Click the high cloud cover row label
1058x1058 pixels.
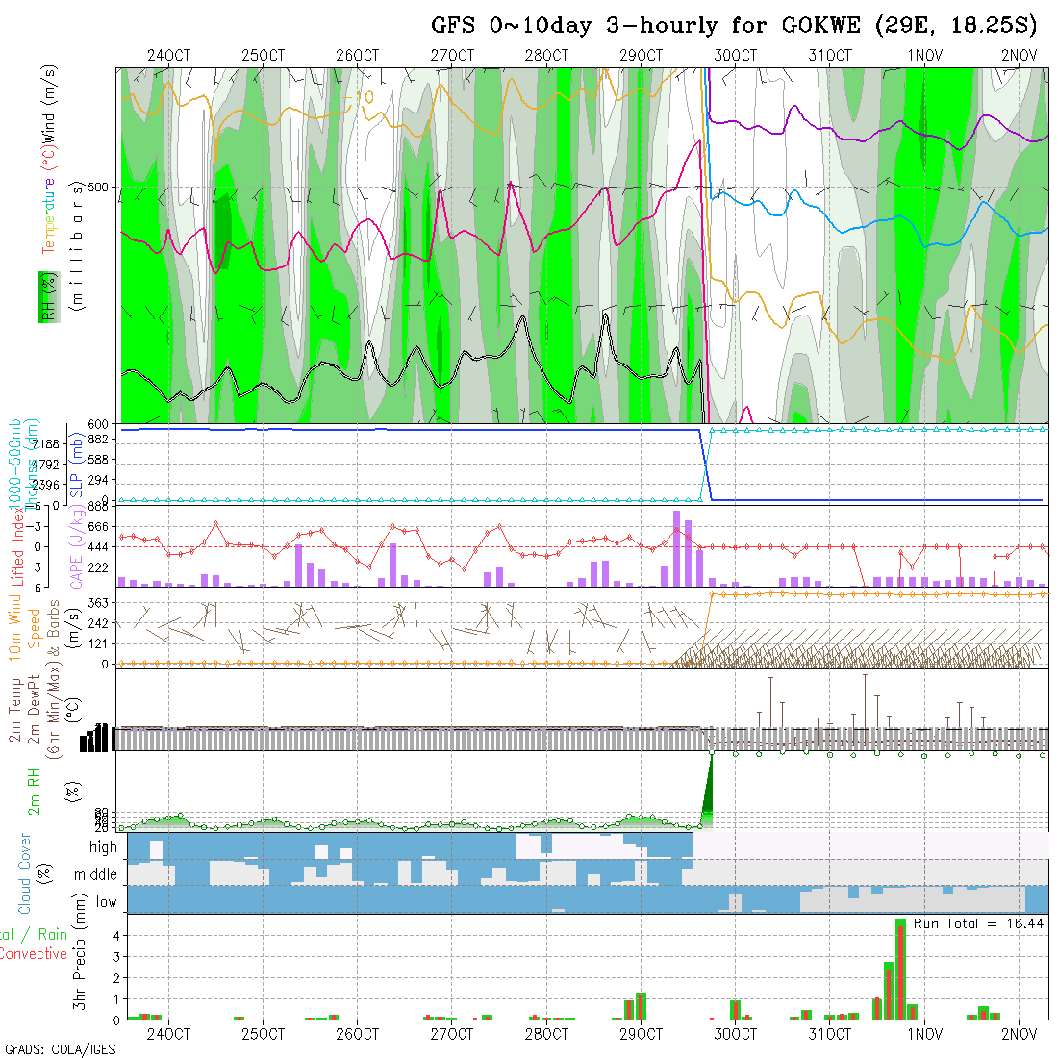tap(103, 846)
